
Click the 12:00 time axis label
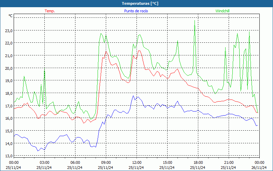tap(137, 163)
